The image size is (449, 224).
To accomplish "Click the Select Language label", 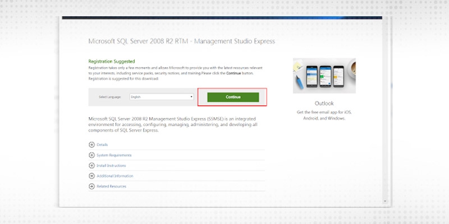I will click(110, 97).
